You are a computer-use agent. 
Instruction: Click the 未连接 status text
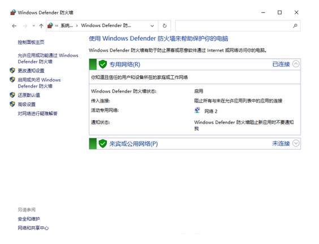(281, 143)
